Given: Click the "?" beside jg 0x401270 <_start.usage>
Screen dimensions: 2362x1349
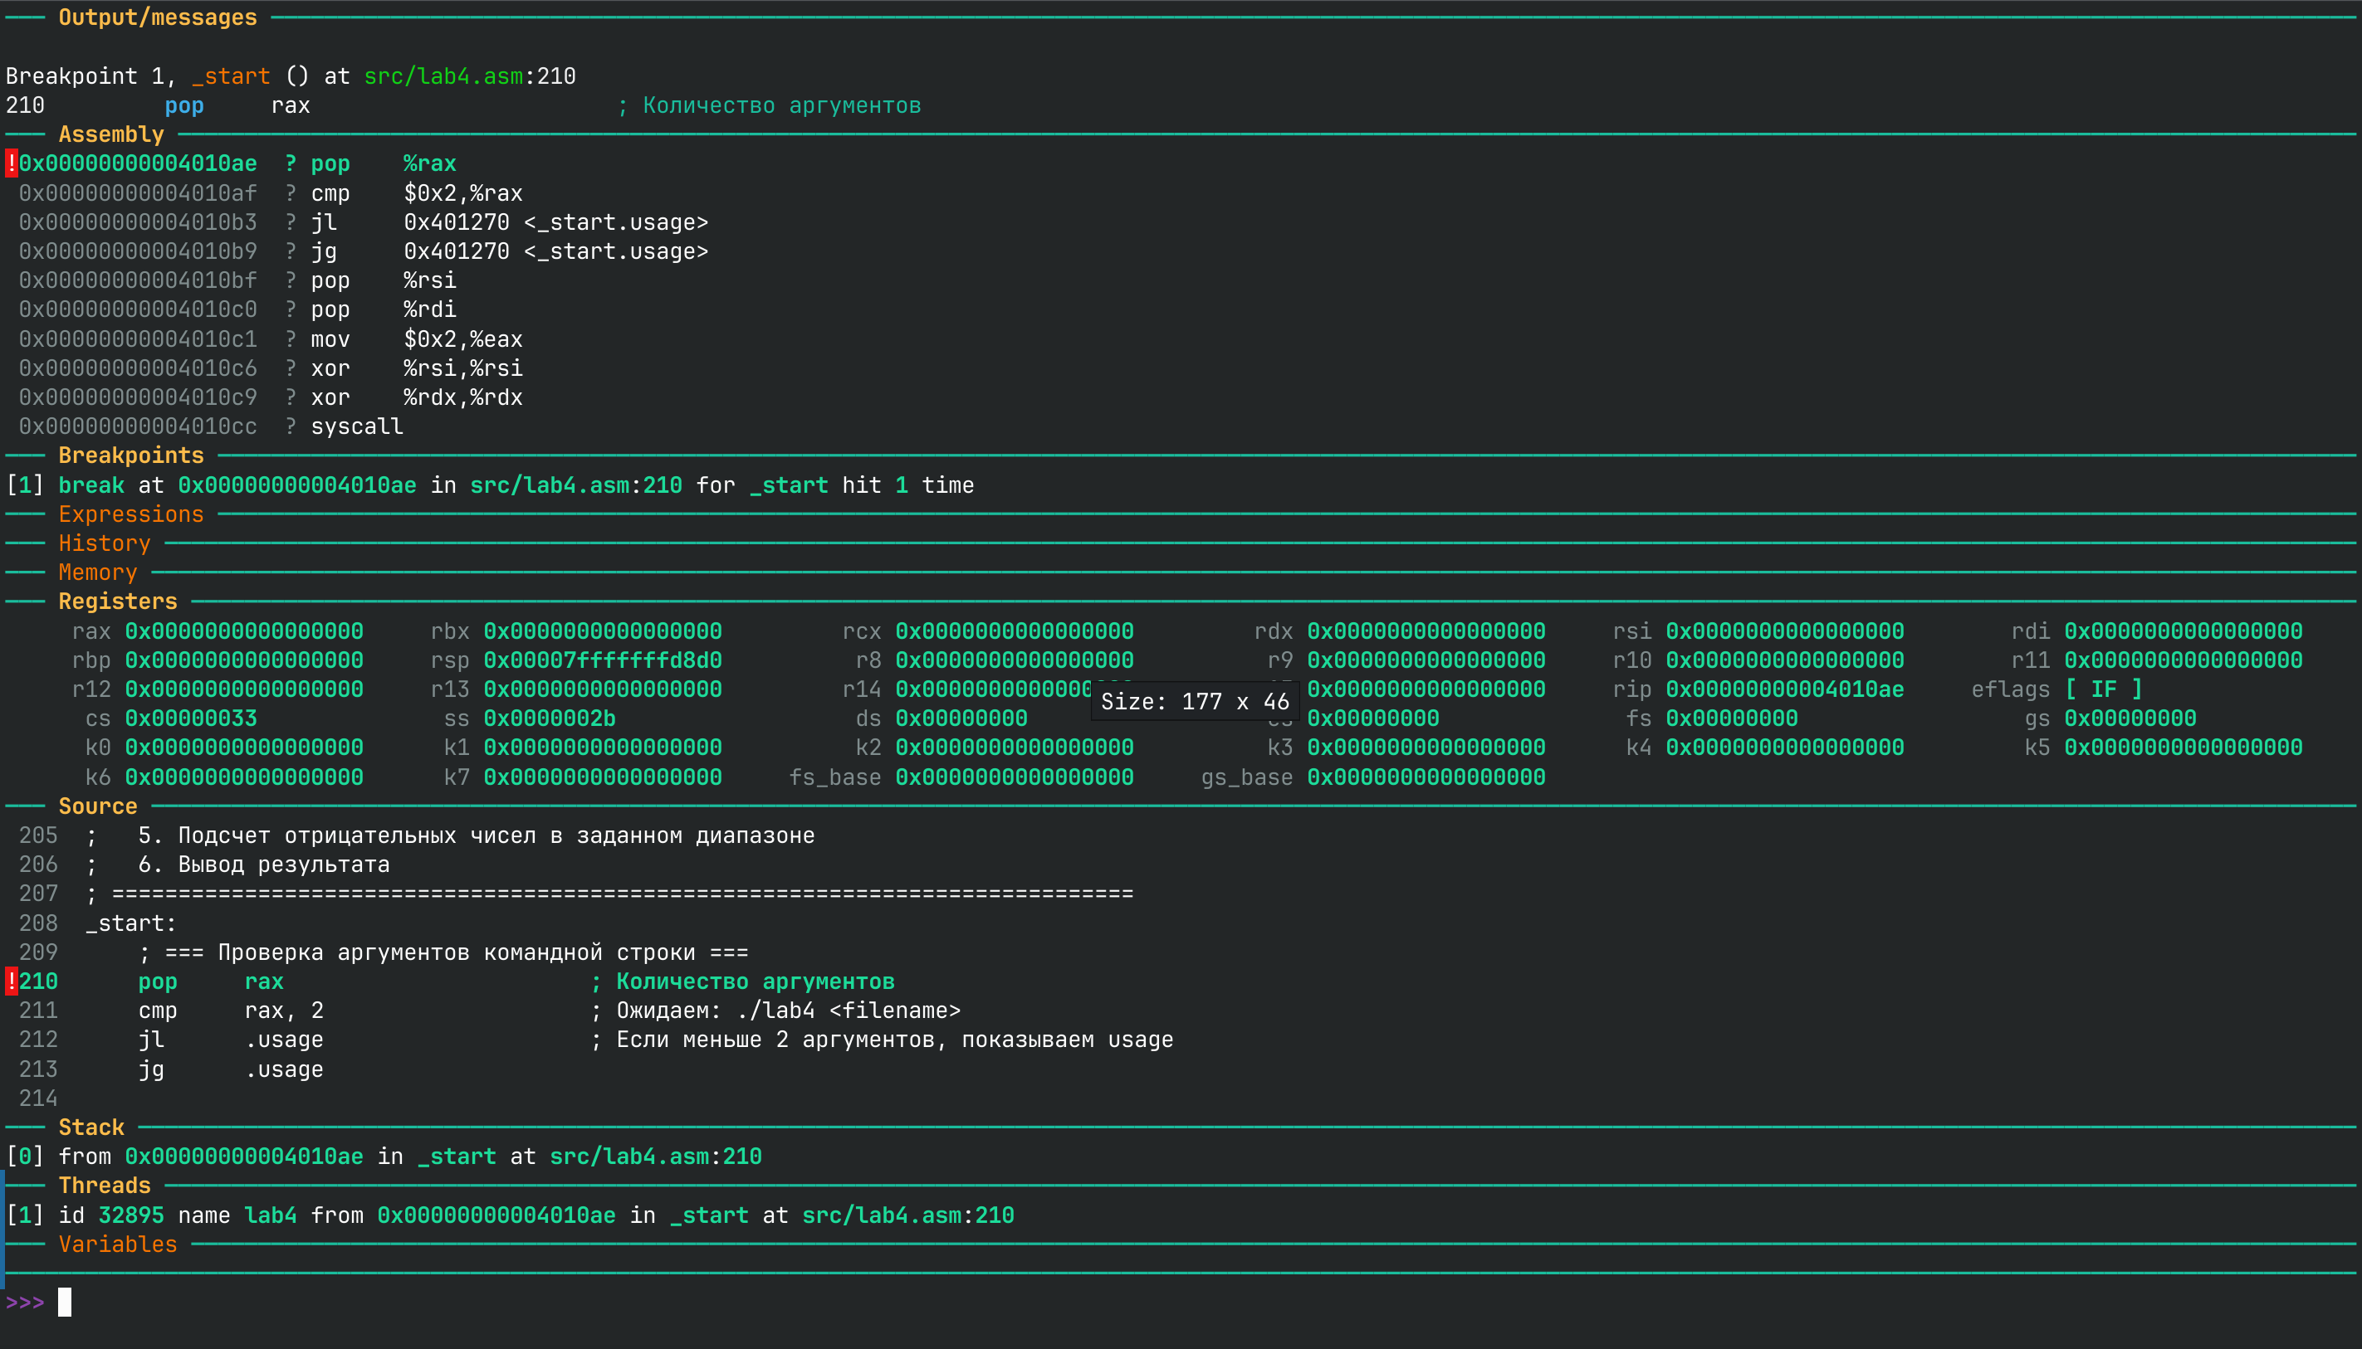Looking at the screenshot, I should 290,251.
